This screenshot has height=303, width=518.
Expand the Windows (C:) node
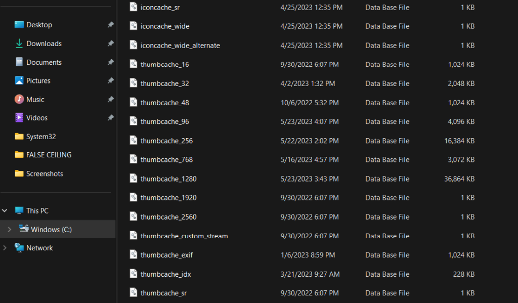point(10,229)
